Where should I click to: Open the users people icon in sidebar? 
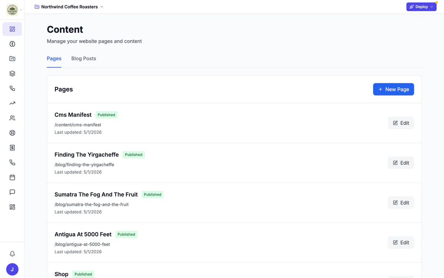(12, 118)
